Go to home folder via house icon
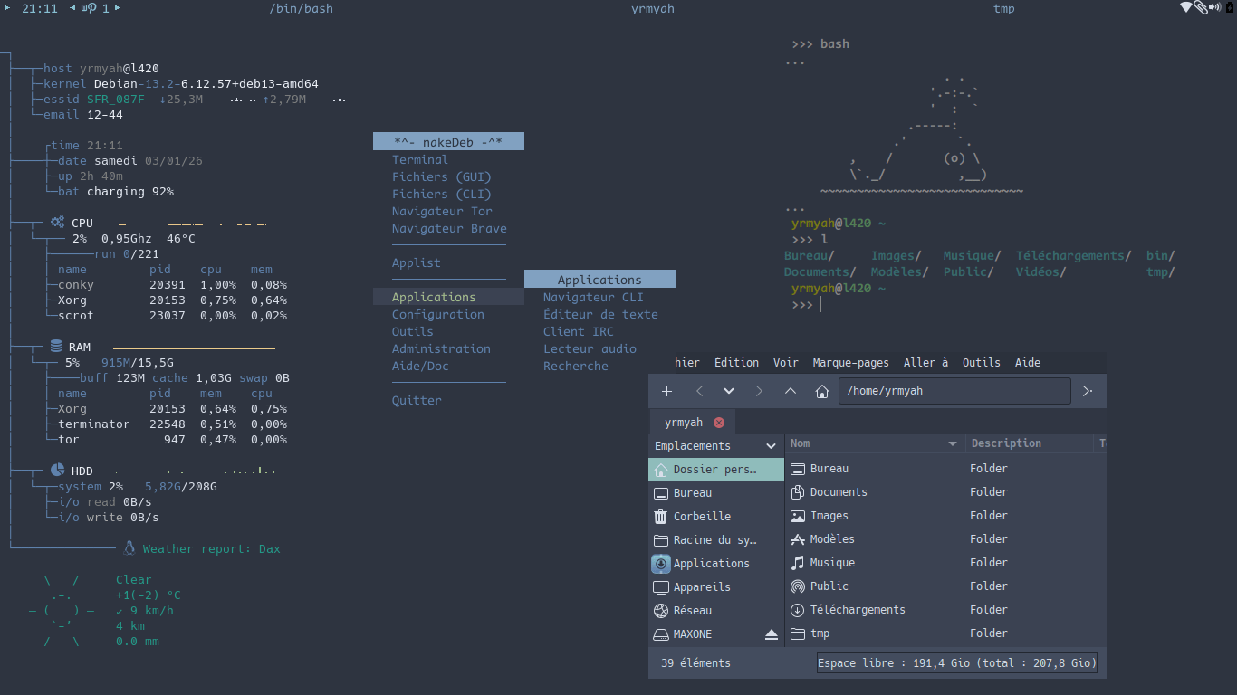Image resolution: width=1237 pixels, height=695 pixels. click(822, 391)
